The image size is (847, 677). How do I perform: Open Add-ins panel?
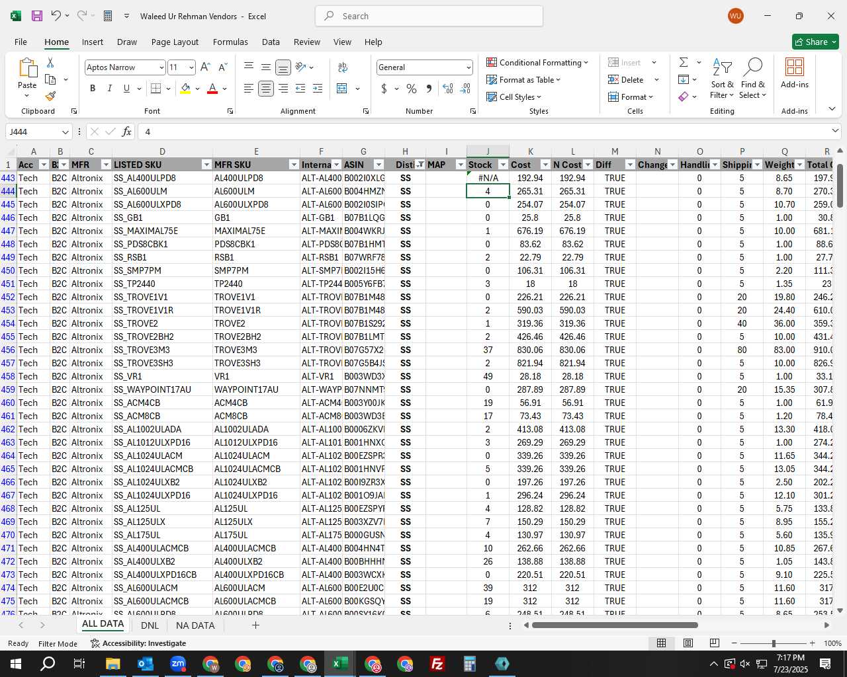click(x=795, y=73)
